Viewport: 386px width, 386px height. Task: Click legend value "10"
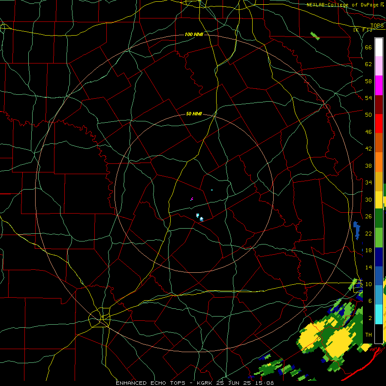click(368, 284)
